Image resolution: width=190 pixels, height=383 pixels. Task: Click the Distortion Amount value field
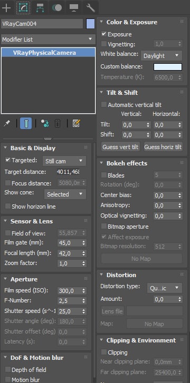coord(166,299)
